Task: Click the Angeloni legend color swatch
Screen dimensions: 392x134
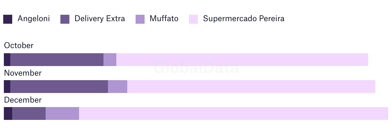Action: pyautogui.click(x=8, y=19)
